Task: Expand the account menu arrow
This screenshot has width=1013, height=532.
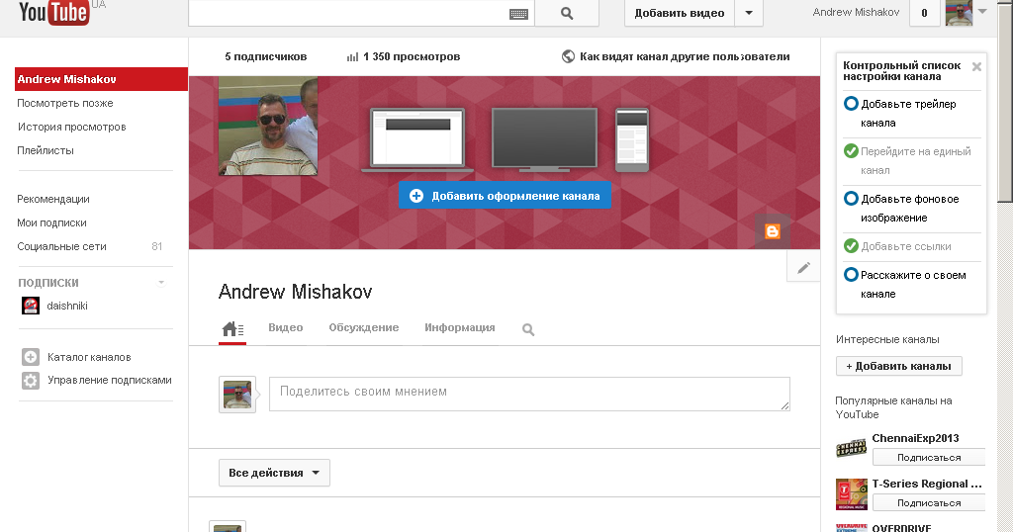Action: pyautogui.click(x=982, y=12)
